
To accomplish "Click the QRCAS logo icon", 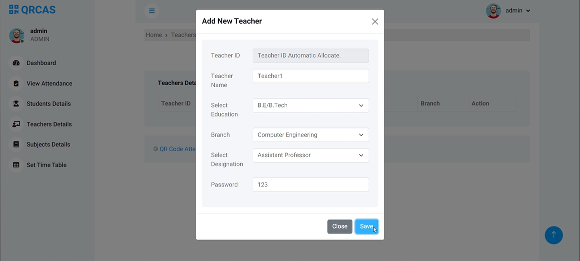I will pos(14,9).
